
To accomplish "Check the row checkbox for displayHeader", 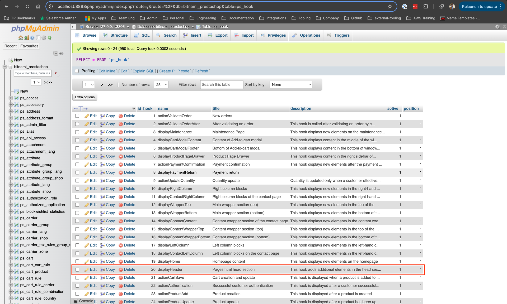I will pos(77,269).
